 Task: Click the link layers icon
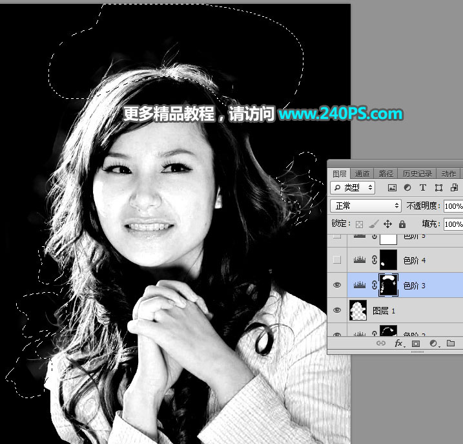click(x=381, y=343)
